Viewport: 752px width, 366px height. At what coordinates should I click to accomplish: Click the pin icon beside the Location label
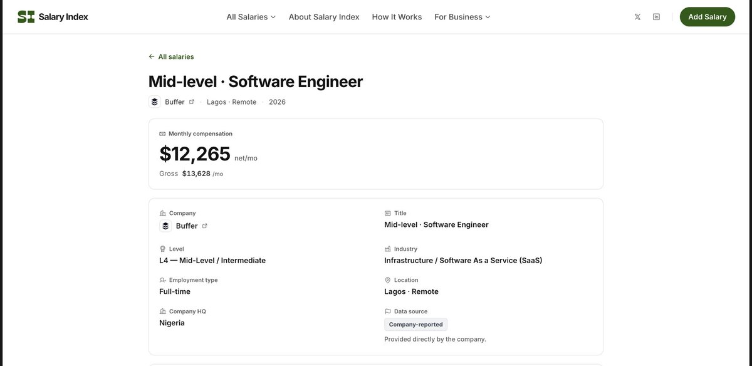[x=387, y=280]
